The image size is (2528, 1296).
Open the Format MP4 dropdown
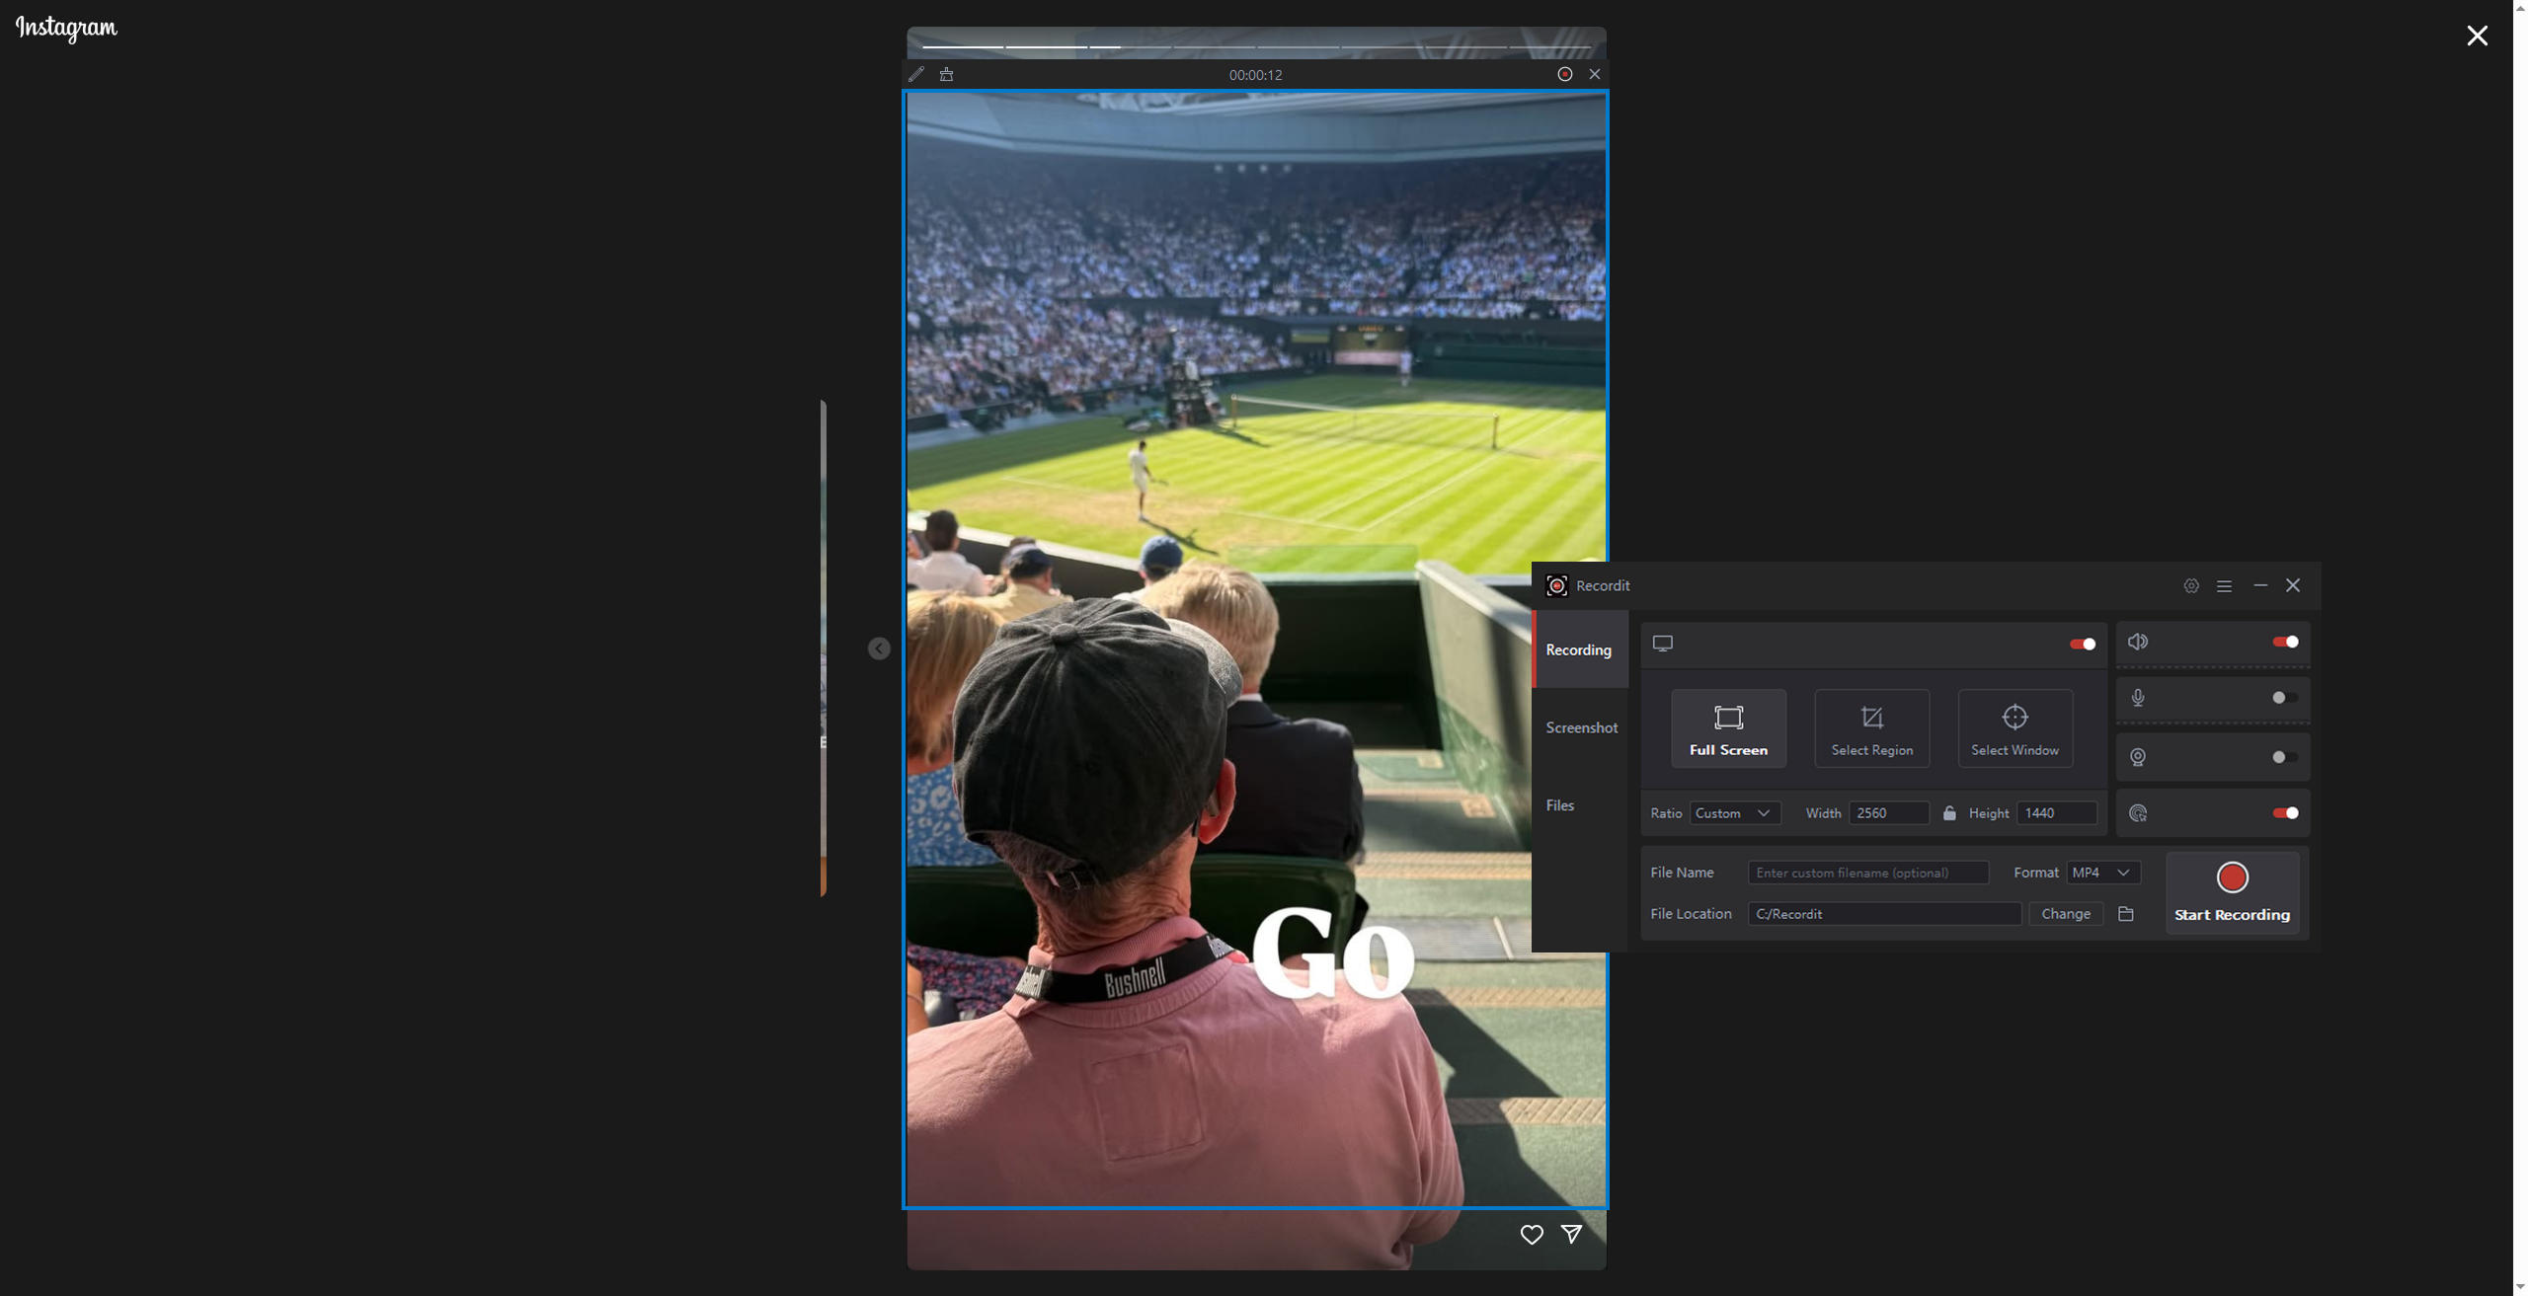click(2103, 873)
